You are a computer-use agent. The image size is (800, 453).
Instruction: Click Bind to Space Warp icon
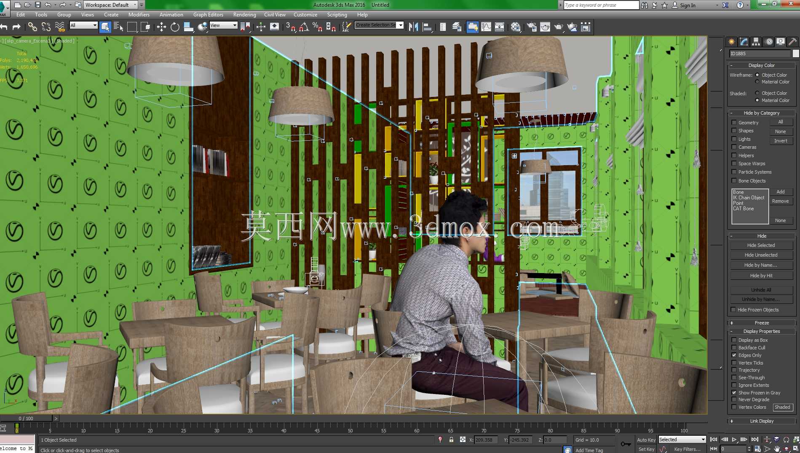(60, 27)
